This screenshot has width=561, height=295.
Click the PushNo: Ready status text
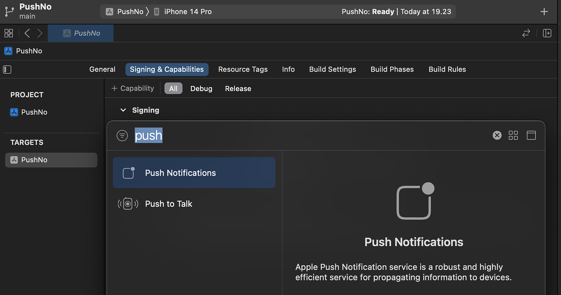click(x=368, y=12)
